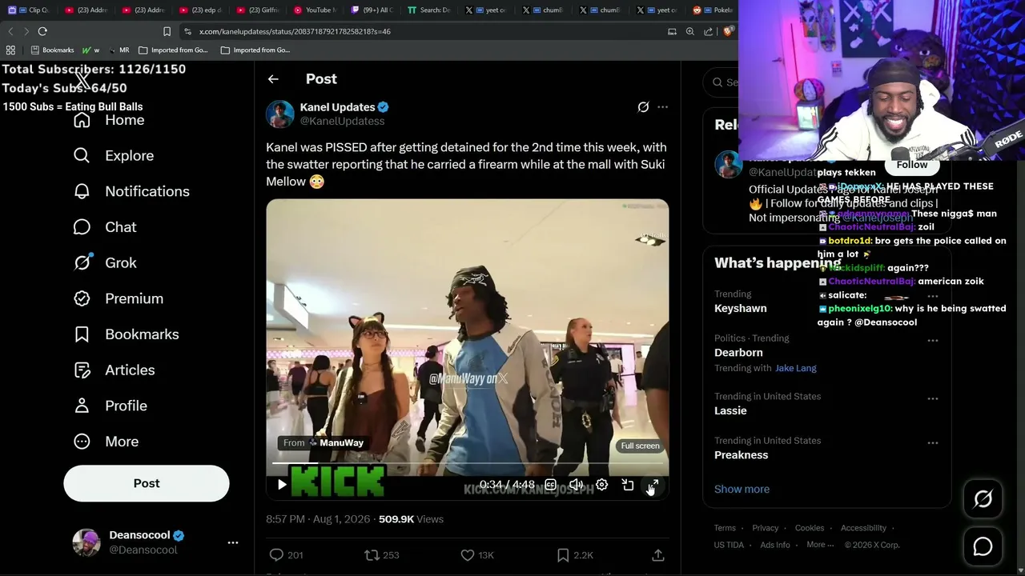This screenshot has height=576, width=1025.
Task: Open Grok in the X sidebar
Action: click(x=105, y=262)
